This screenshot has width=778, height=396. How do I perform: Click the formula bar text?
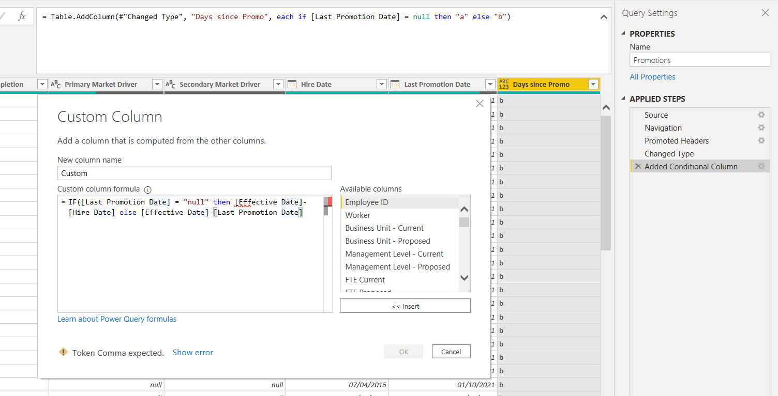[x=276, y=17]
